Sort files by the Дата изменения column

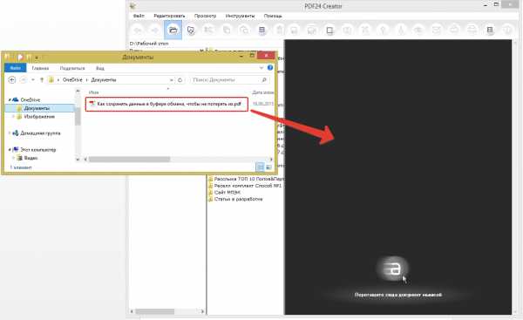point(263,92)
